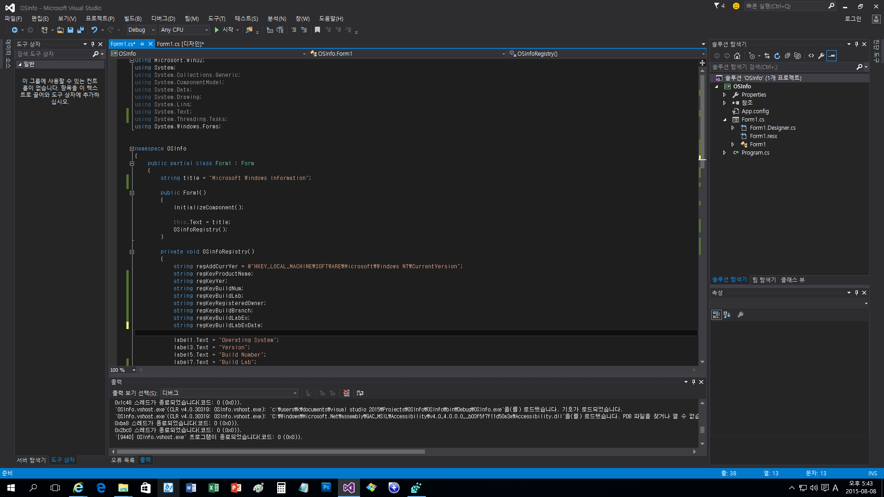This screenshot has height=497, width=884.
Task: Toggle the pin on the Form1.cs* tab
Action: [x=142, y=44]
